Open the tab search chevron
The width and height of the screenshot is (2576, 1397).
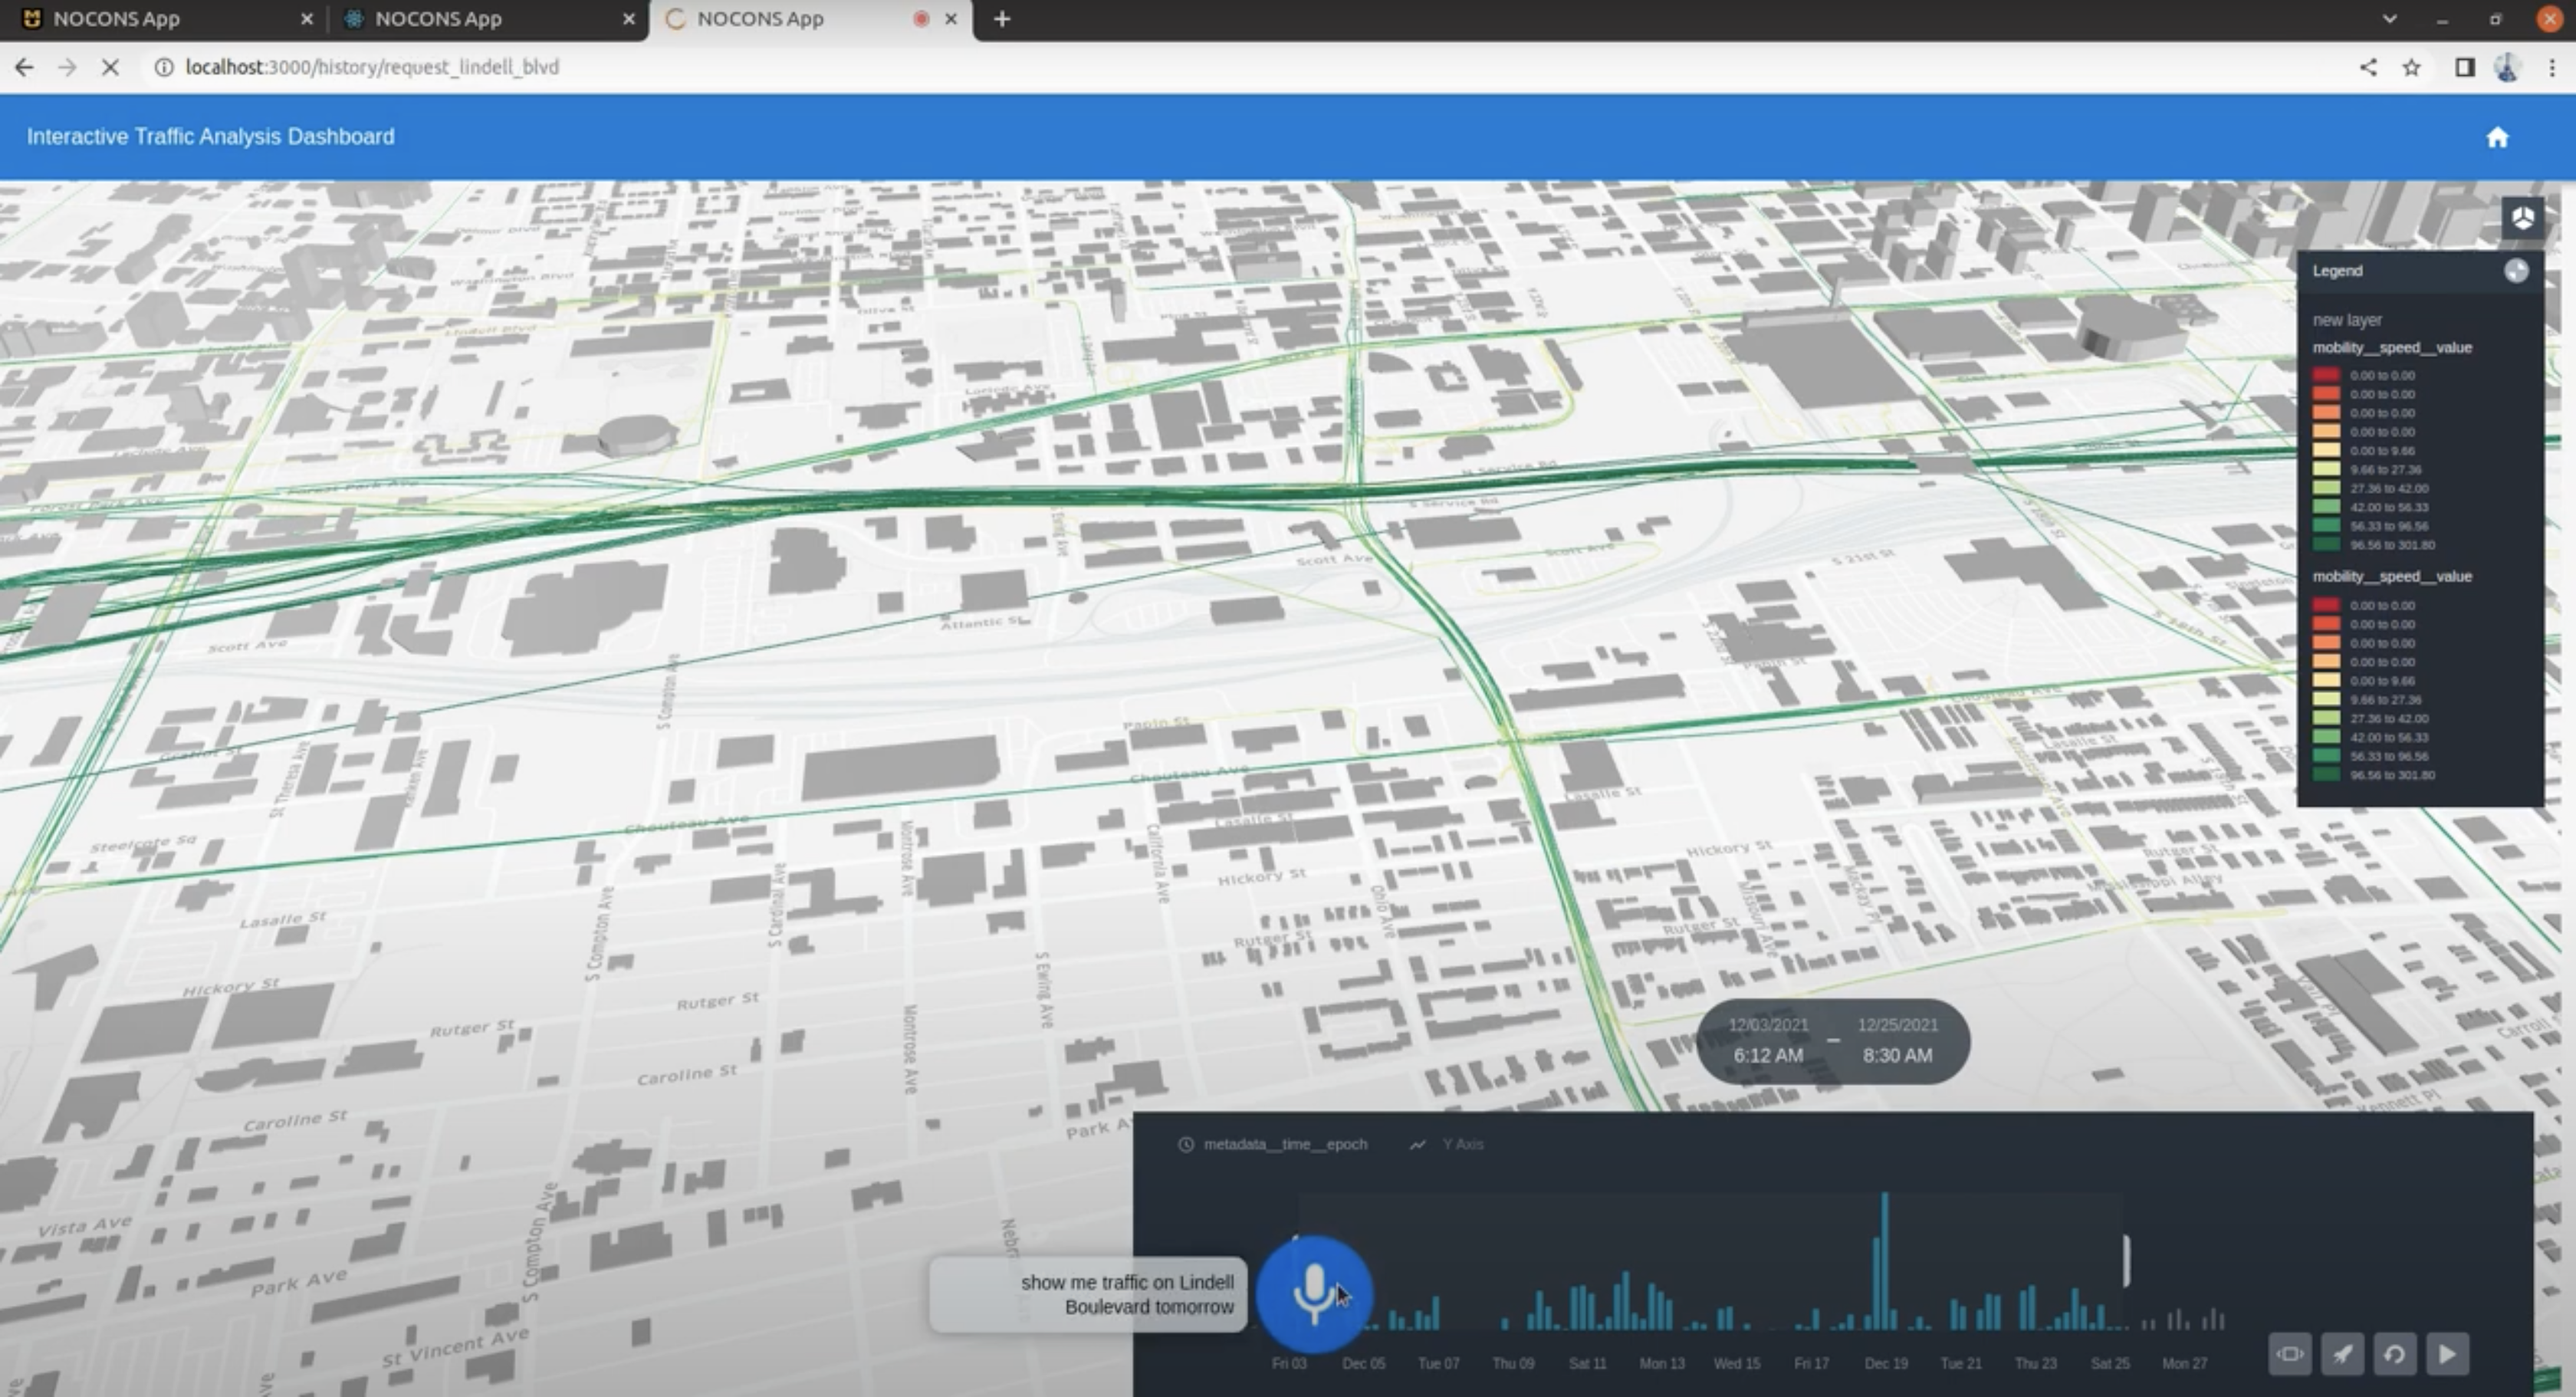coord(2389,18)
